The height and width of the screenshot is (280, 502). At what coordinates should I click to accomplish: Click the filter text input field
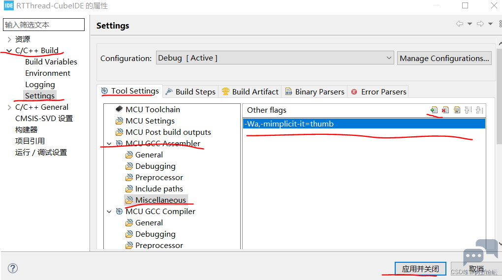coord(44,25)
